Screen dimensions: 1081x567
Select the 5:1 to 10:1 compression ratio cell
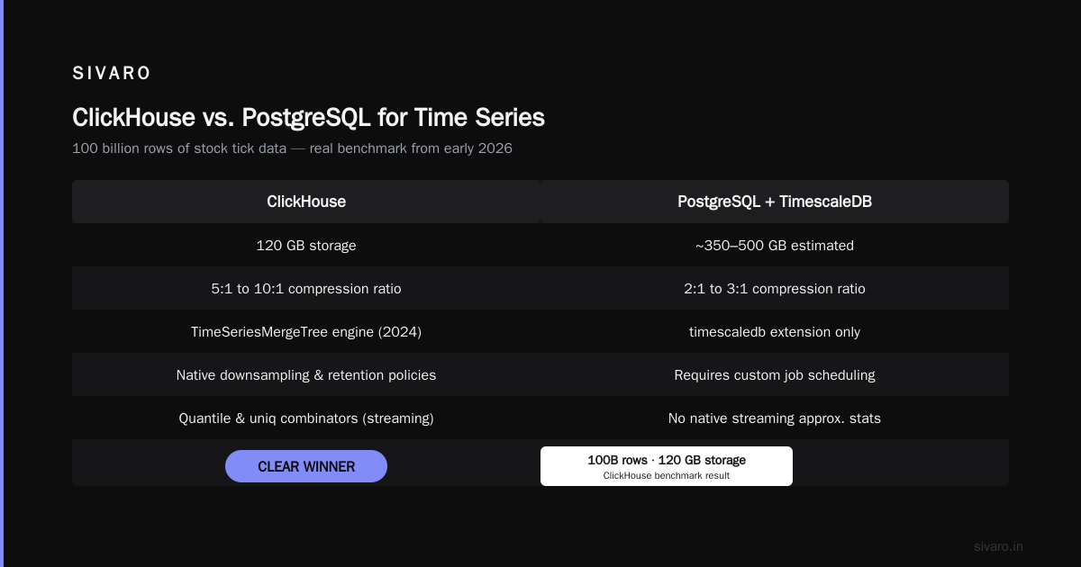[306, 288]
